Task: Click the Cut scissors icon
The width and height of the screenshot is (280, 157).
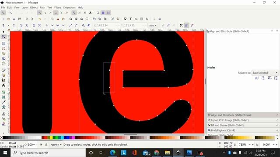Action: pyautogui.click(x=58, y=19)
